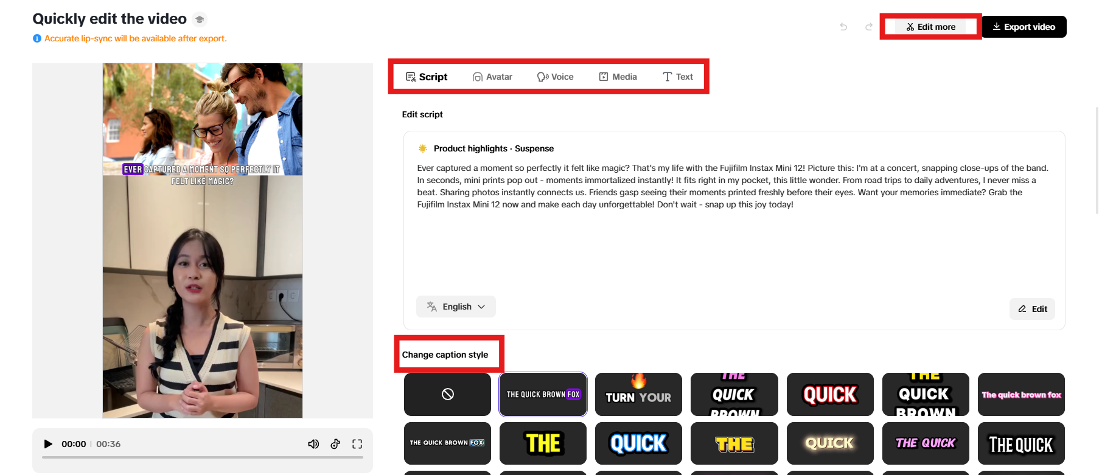Mute the video volume
The height and width of the screenshot is (475, 1116).
313,444
